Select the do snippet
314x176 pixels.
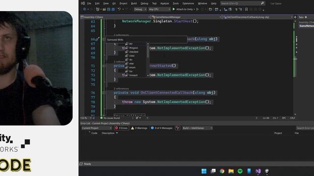pos(136,60)
